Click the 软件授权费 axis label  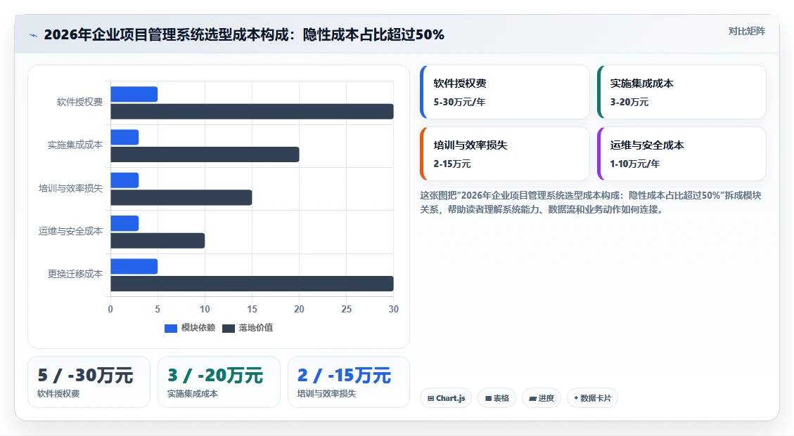tap(79, 103)
